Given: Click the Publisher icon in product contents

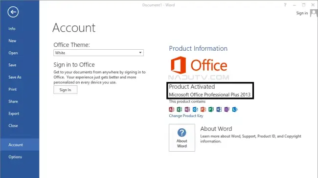Looking at the screenshot, I should point(211,109).
